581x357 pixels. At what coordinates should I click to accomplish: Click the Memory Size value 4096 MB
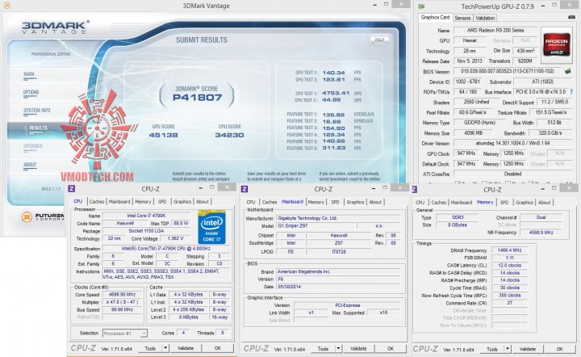pos(473,132)
